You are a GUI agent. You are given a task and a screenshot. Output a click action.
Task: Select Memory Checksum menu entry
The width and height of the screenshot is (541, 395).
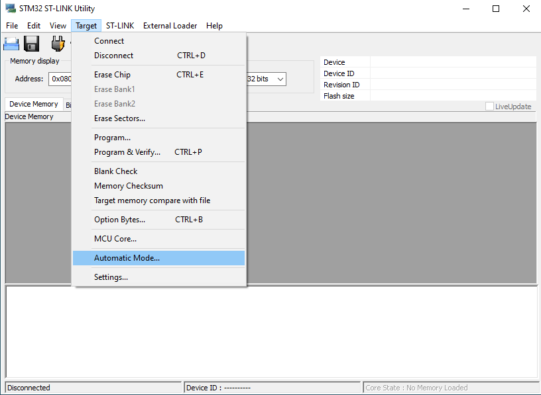158,186
